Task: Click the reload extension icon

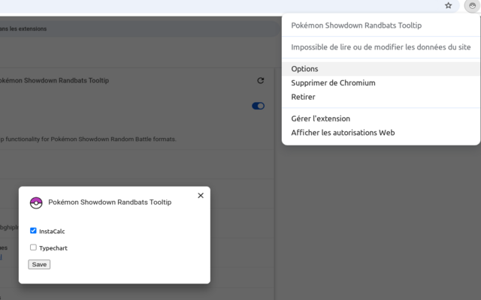Action: pyautogui.click(x=261, y=80)
